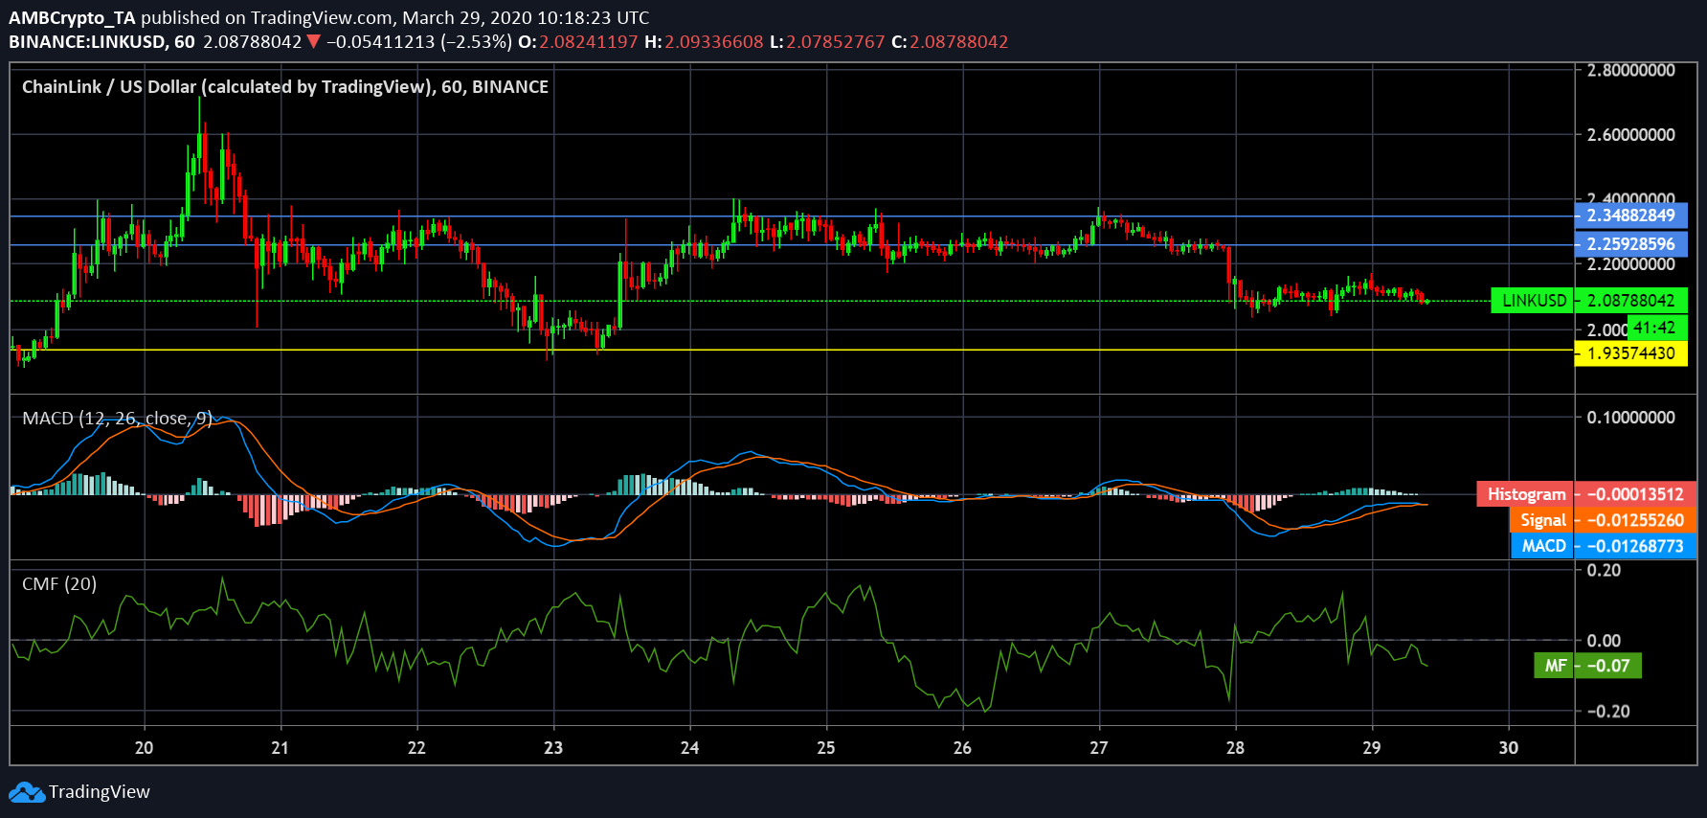Click the AMBCrypto_TA published header text

[x=328, y=17]
